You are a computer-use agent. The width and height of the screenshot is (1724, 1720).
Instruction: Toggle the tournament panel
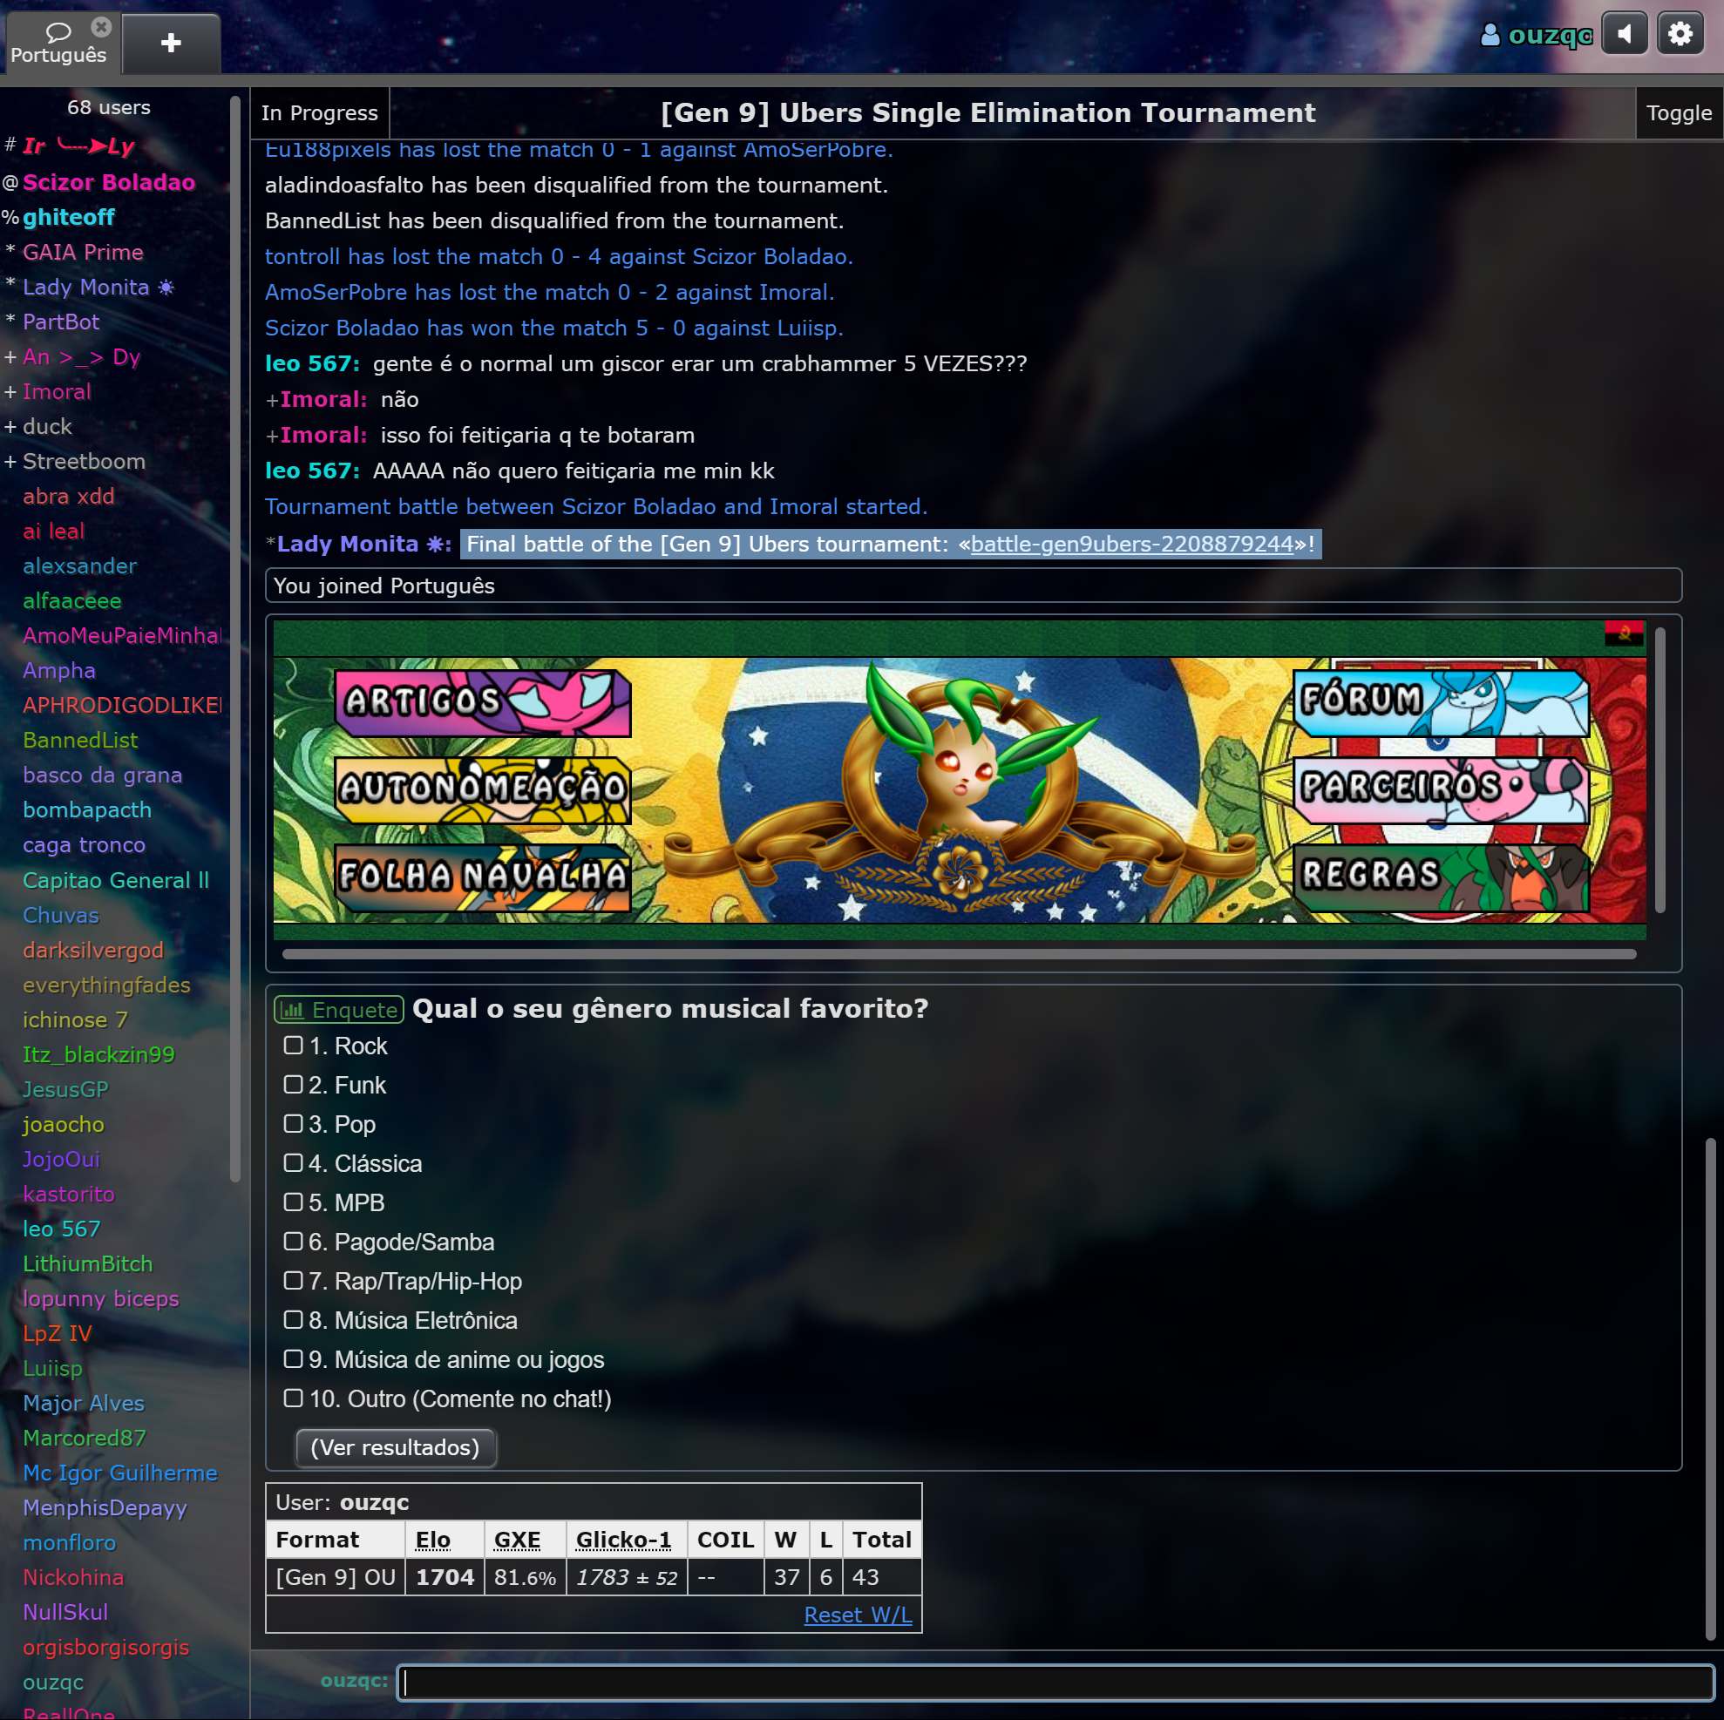[1678, 113]
